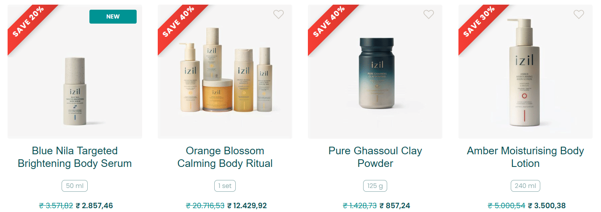Viewport: 601px width, 212px height.
Task: Open Amber Moisturising Body Lotion title
Action: (x=526, y=157)
